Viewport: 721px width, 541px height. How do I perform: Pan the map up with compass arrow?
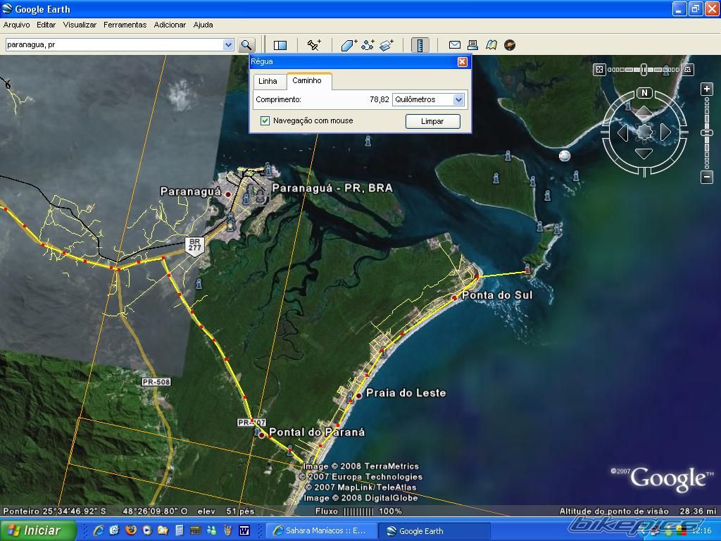(x=644, y=112)
